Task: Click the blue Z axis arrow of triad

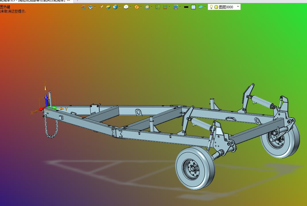Action: point(46,100)
